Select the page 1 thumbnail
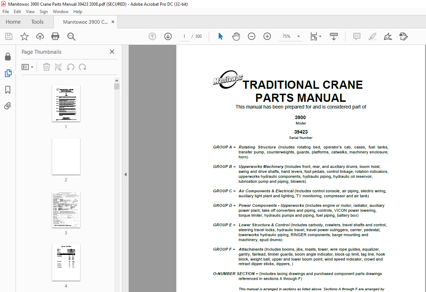This screenshot has height=292, width=426. point(66,103)
